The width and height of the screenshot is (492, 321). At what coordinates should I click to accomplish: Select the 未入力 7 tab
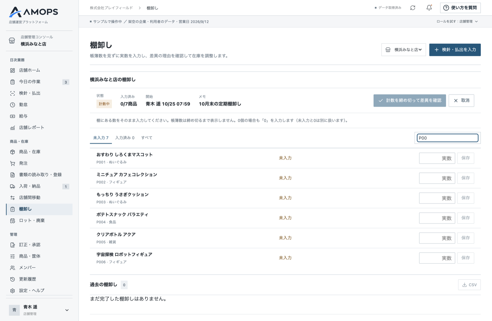[x=101, y=138]
